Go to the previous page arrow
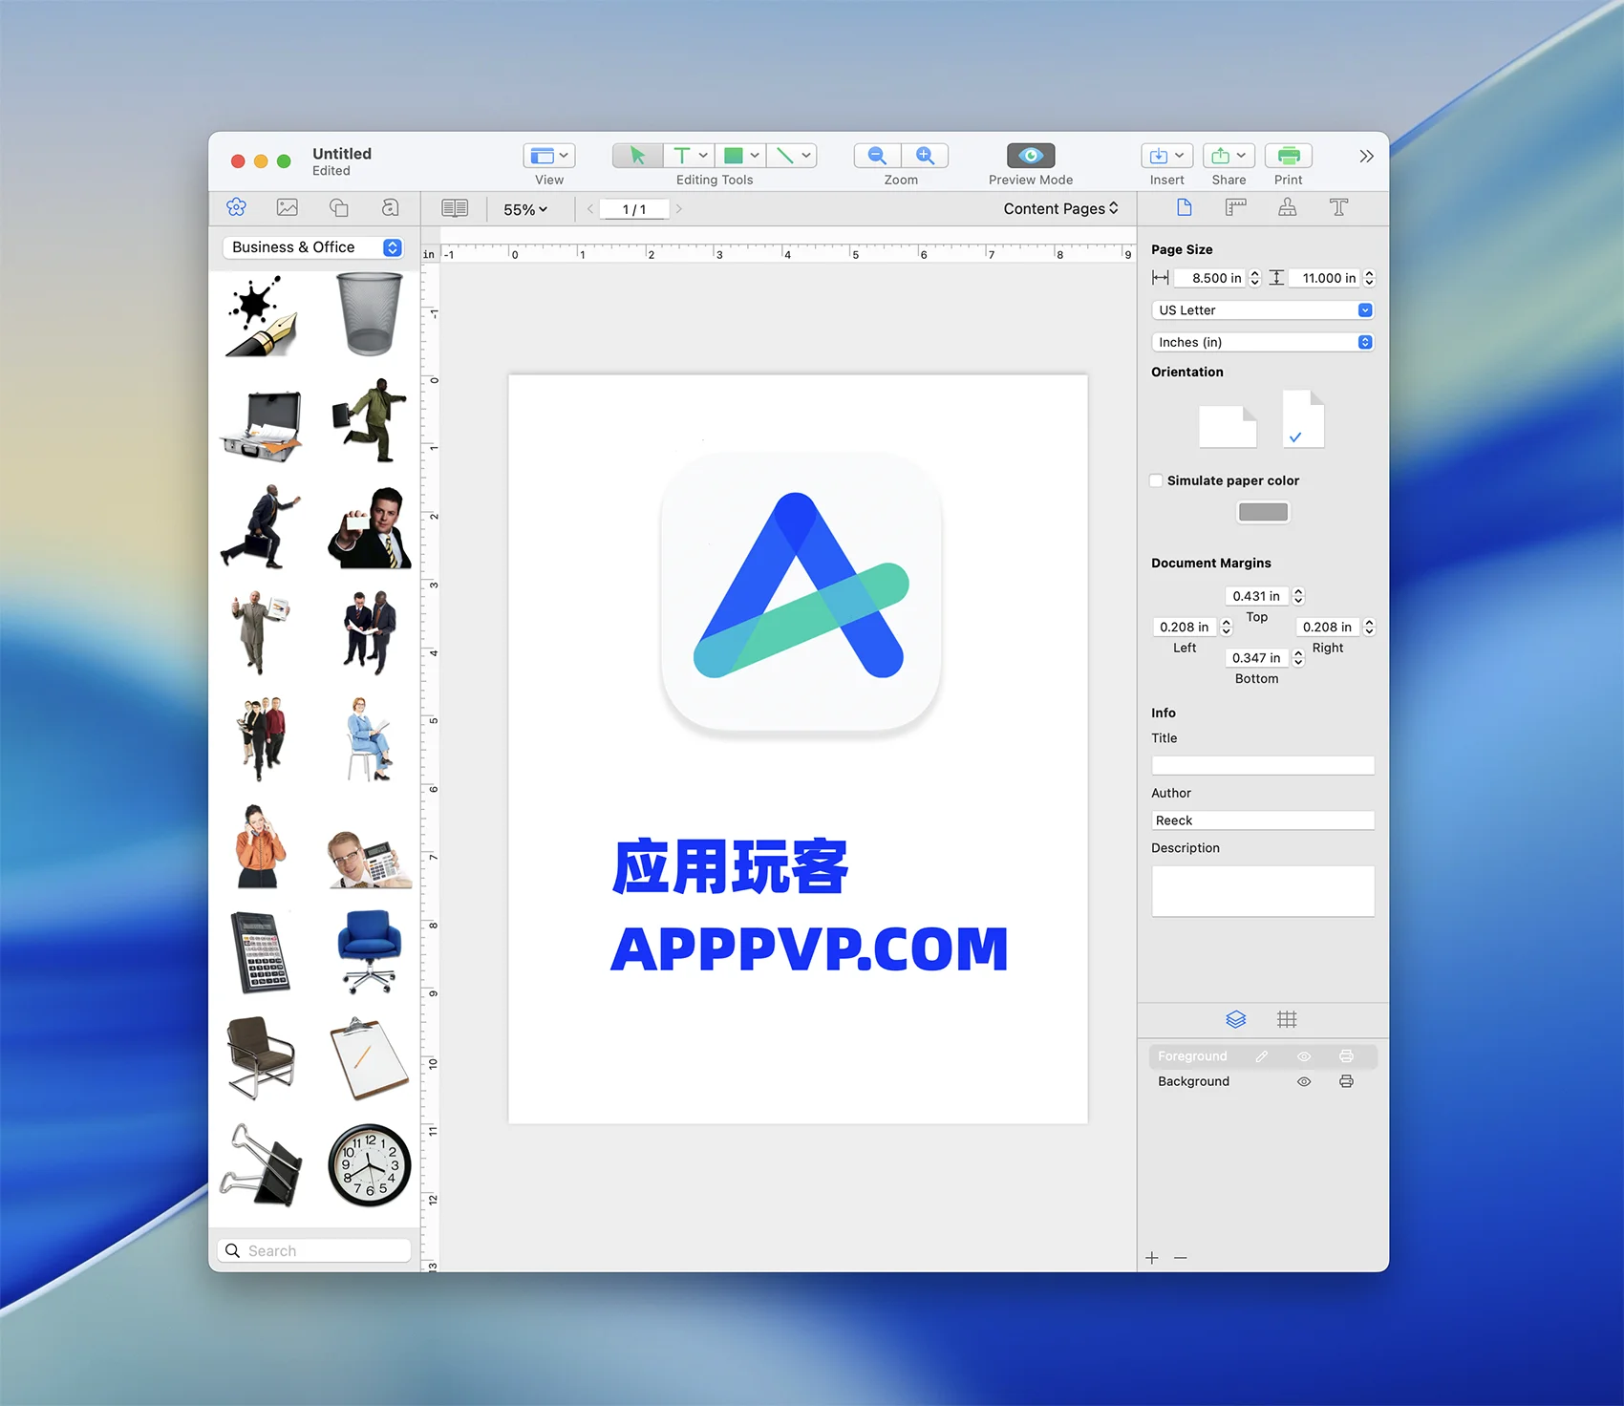Viewport: 1624px width, 1406px height. click(590, 209)
